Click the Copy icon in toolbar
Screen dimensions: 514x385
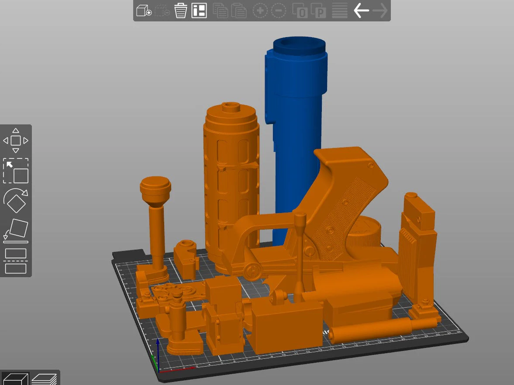click(x=220, y=10)
